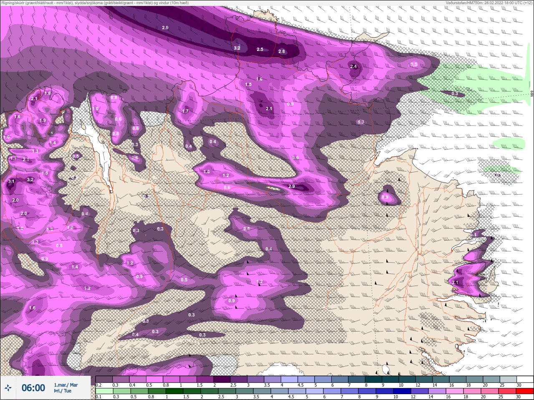The image size is (534, 400).
Task: Pick the upper legend swatch labelled 0.2
Action: coord(104,379)
